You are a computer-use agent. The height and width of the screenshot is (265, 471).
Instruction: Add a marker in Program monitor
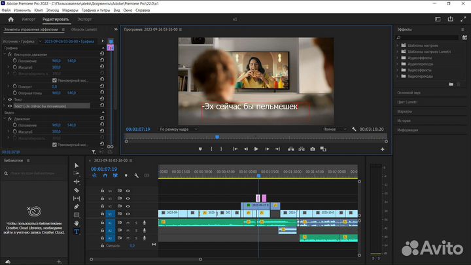click(200, 149)
